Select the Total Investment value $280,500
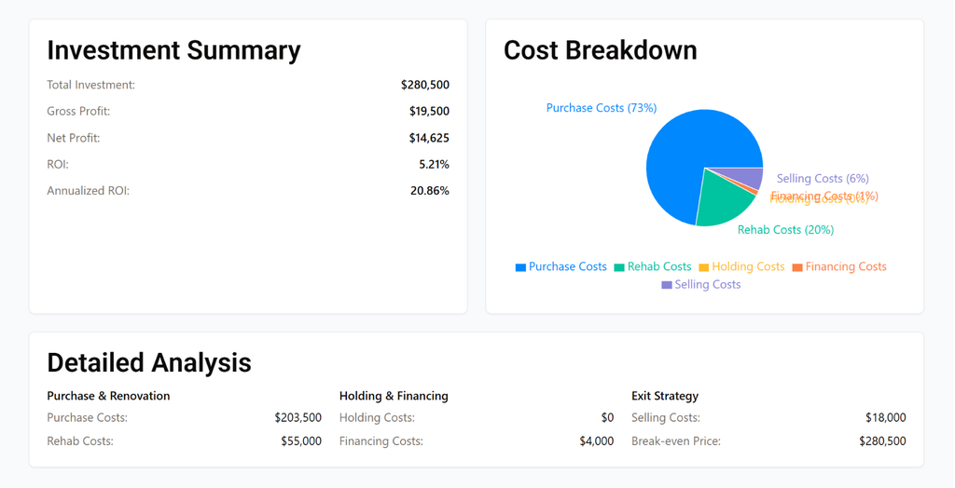955x488 pixels. coord(425,85)
